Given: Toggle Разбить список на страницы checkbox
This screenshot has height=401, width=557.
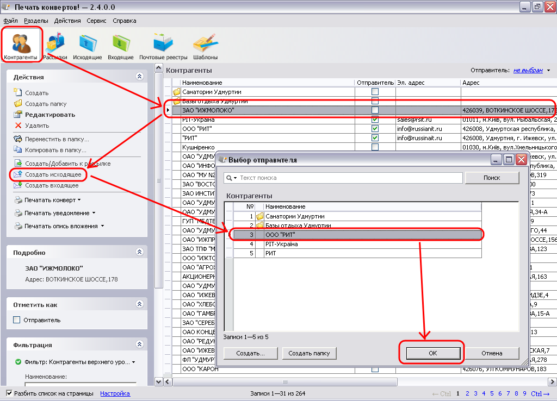Looking at the screenshot, I should coord(9,393).
